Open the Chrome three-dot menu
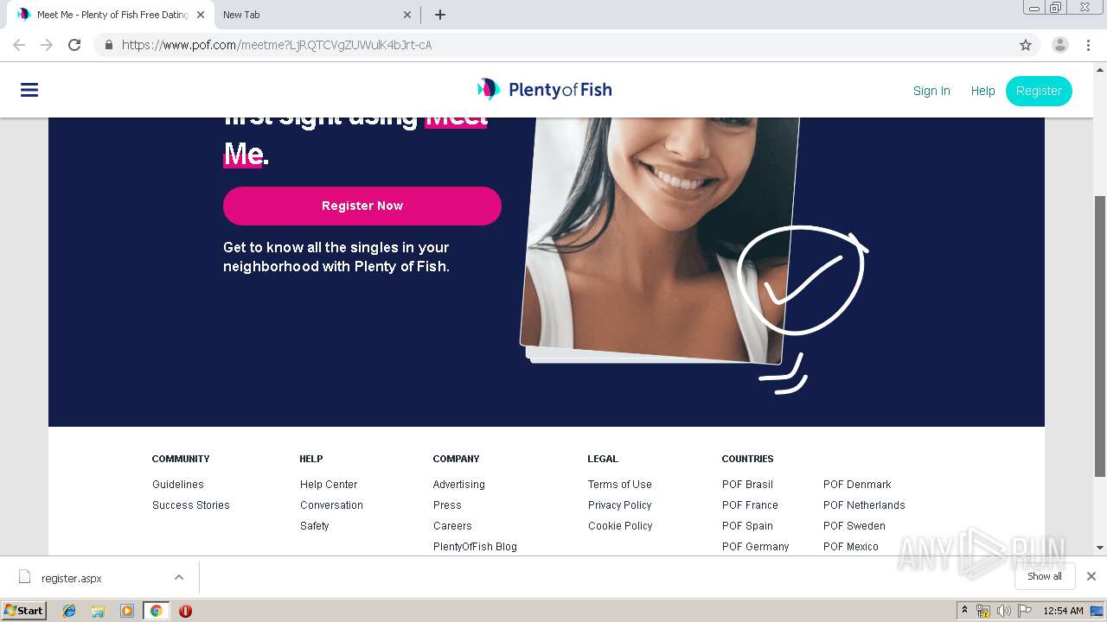The image size is (1107, 622). pos(1088,45)
